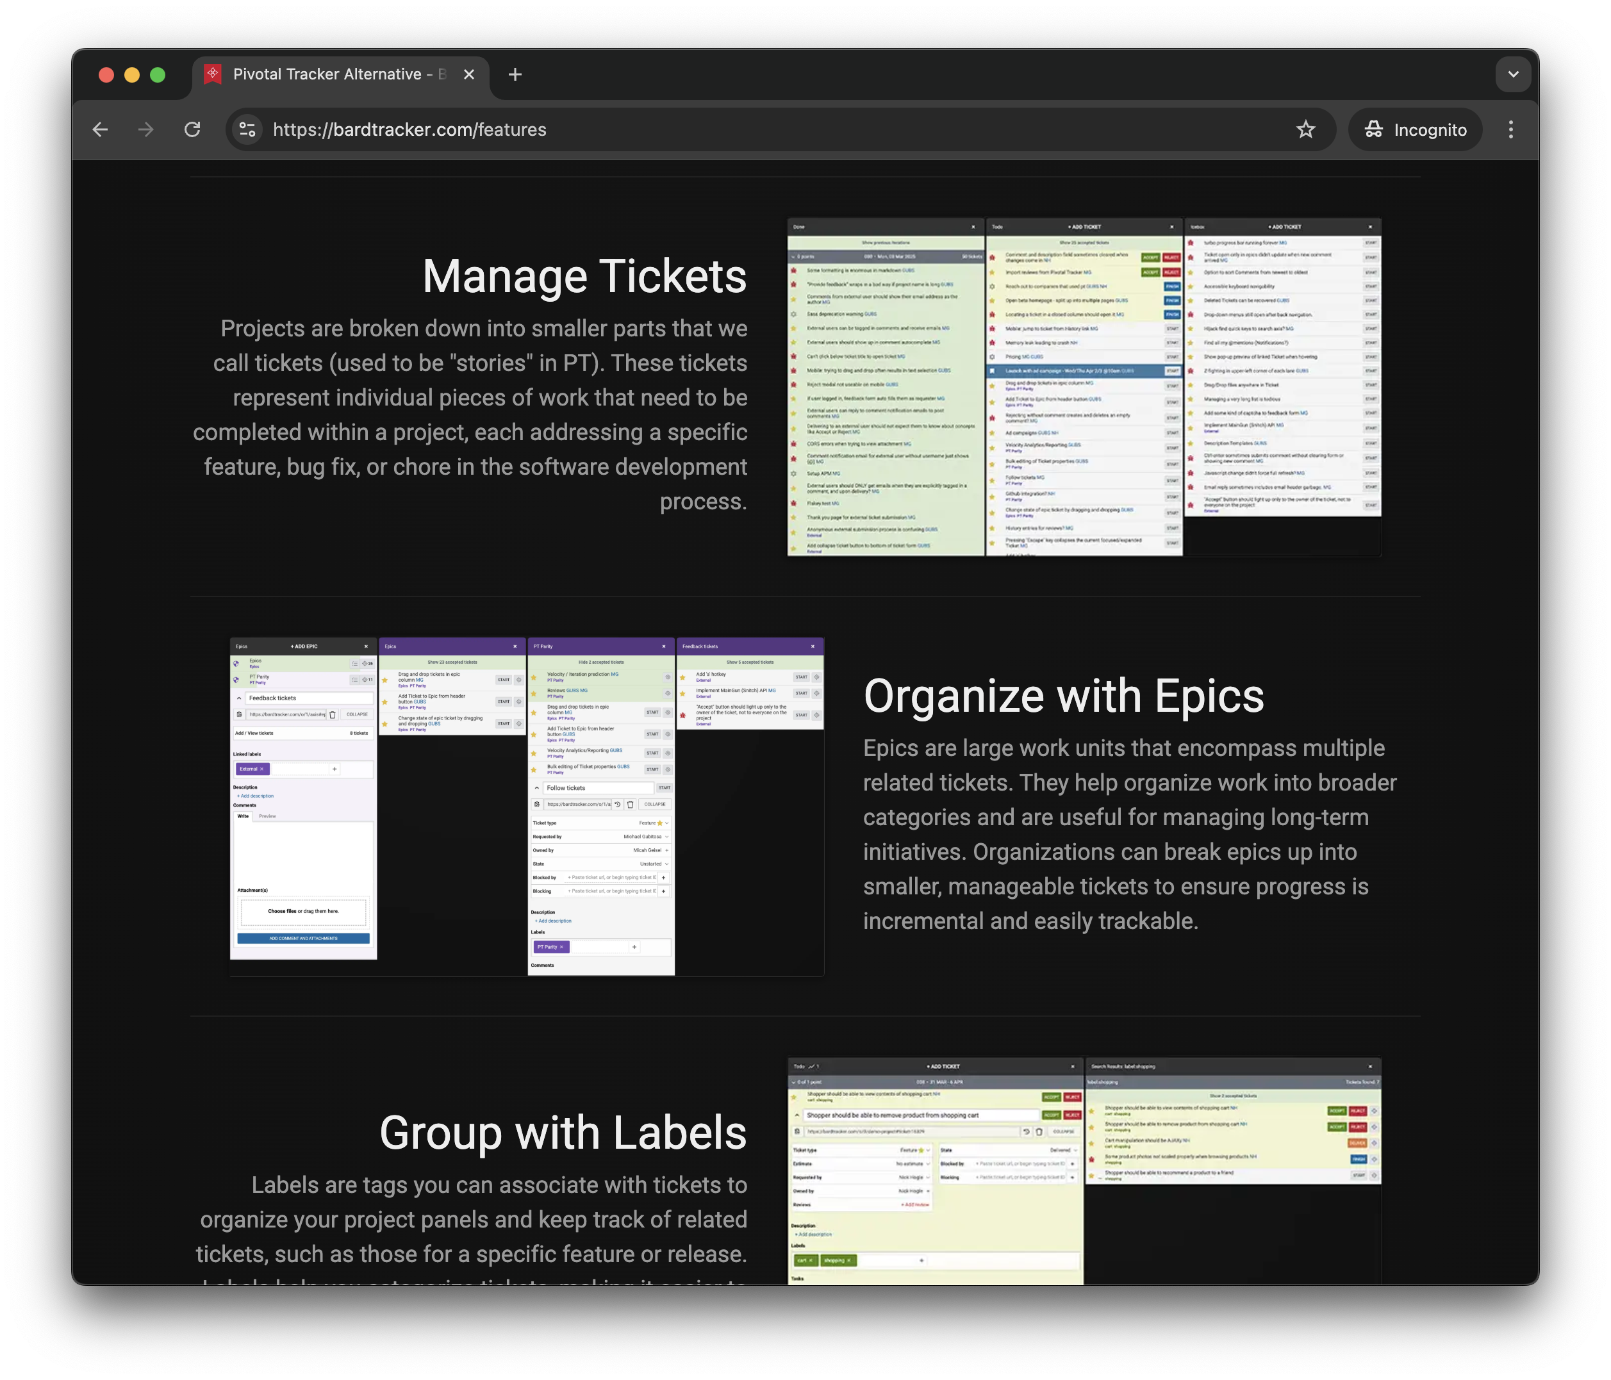Open the Manage Tickets screenshot image
Screen dimensions: 1611x1380
(x=1084, y=387)
